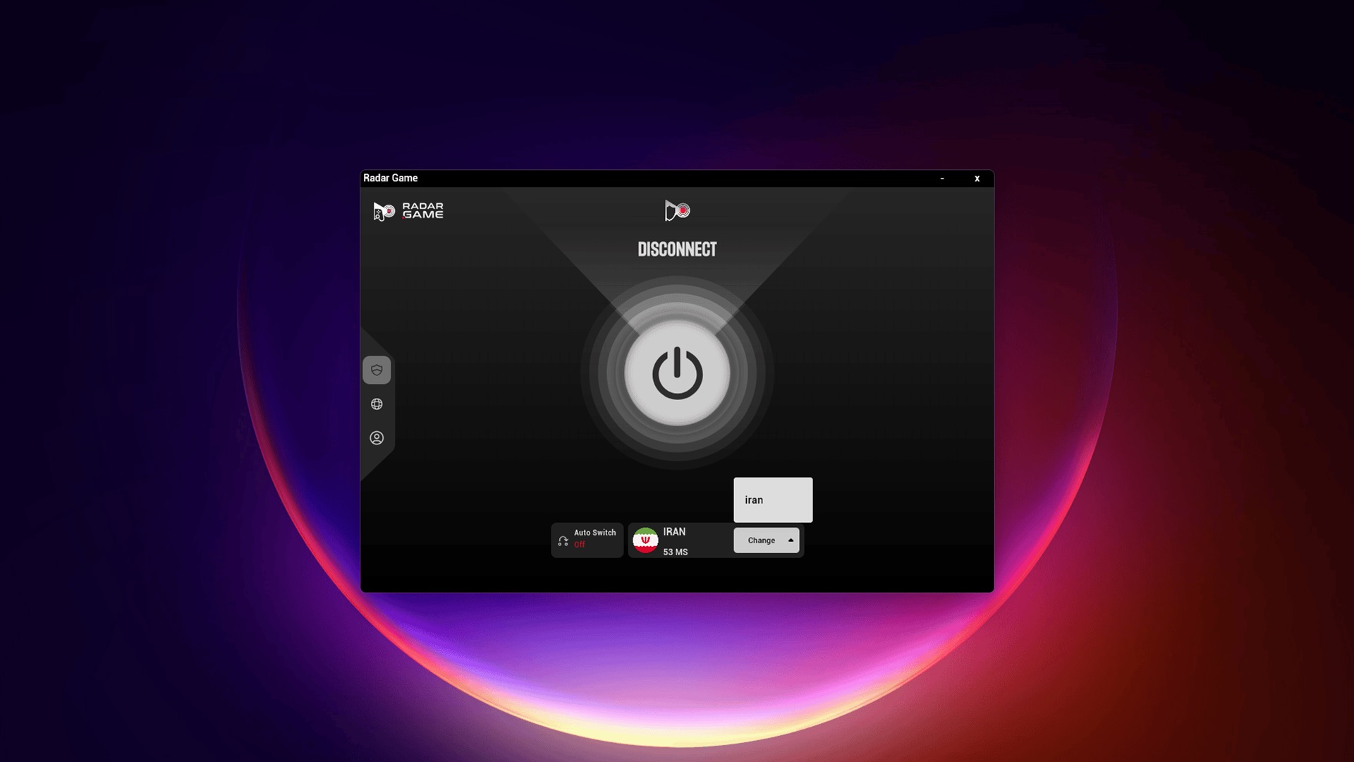This screenshot has height=762, width=1354.
Task: Open the globe servers sidebar page
Action: click(x=377, y=404)
